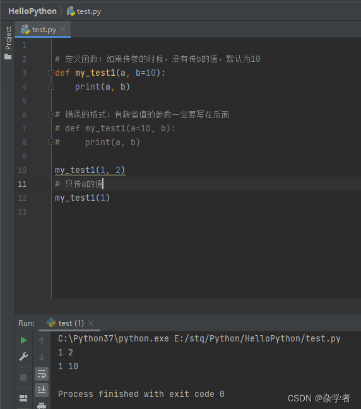Click HelloPython in the breadcrumb
Image resolution: width=361 pixels, height=409 pixels.
[32, 11]
